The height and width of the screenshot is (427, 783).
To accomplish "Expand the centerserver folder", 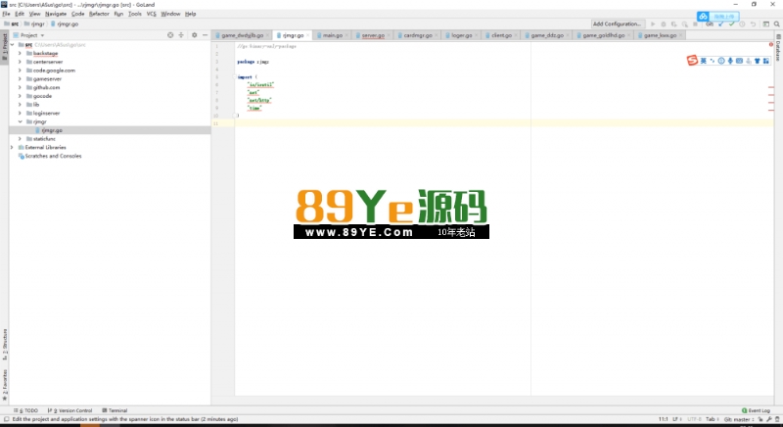I will pyautogui.click(x=20, y=62).
